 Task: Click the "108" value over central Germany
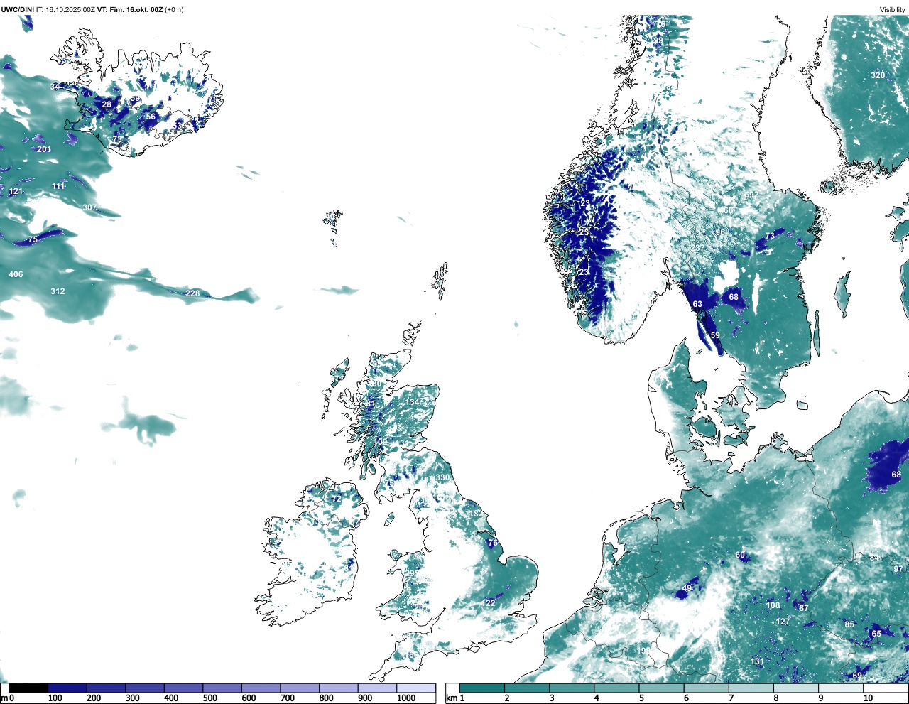coord(773,606)
